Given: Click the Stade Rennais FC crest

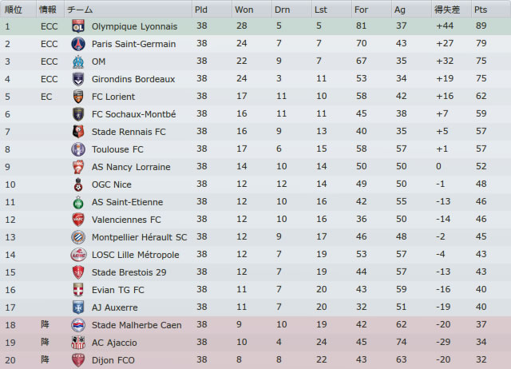Looking at the screenshot, I should [78, 132].
